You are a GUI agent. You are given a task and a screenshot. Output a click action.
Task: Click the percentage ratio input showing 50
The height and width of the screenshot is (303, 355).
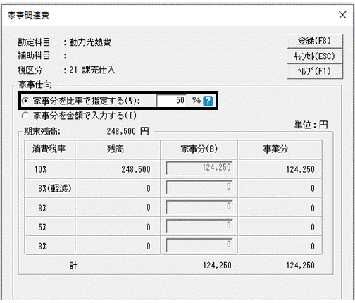tap(172, 101)
